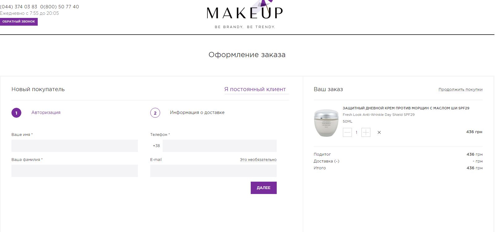The image size is (495, 232).
Task: Click the day cream product thumbnail
Action: pyautogui.click(x=326, y=123)
